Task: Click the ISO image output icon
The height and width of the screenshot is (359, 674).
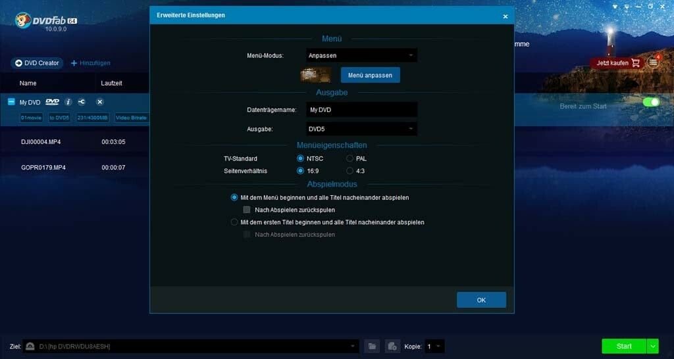Action: 392,346
